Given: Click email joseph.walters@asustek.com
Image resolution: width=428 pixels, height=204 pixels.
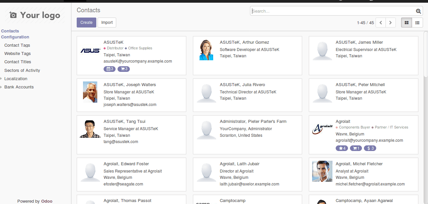Looking at the screenshot, I should pos(130,105).
